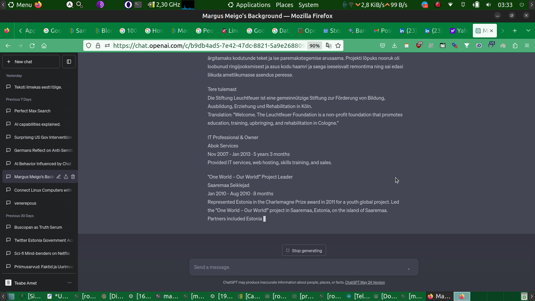Reload the current page
Image resolution: width=535 pixels, height=301 pixels.
(x=32, y=46)
